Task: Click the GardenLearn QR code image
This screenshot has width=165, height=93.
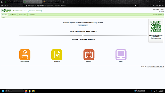Action: [x=156, y=26]
